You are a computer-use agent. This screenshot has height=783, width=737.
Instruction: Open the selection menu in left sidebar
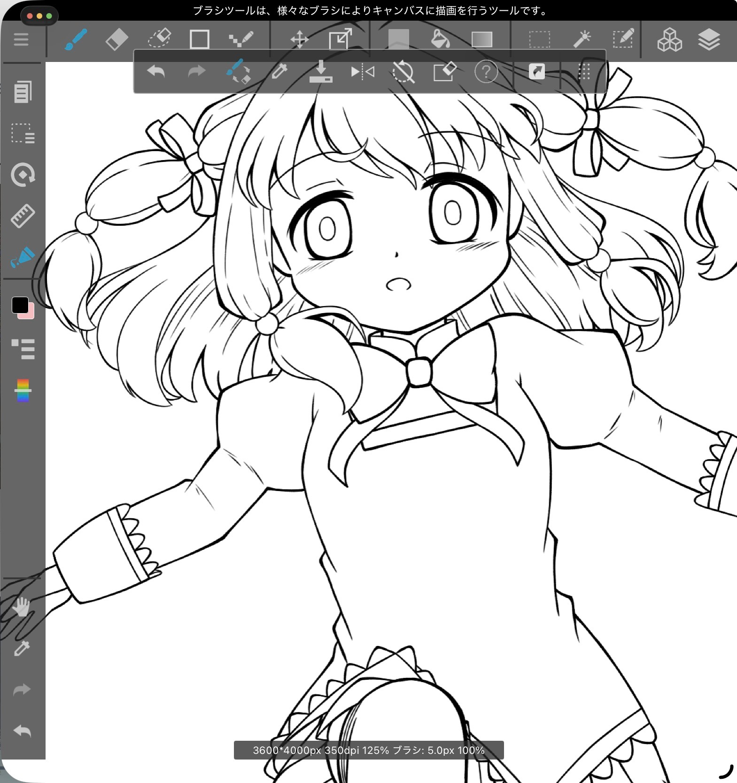click(23, 133)
